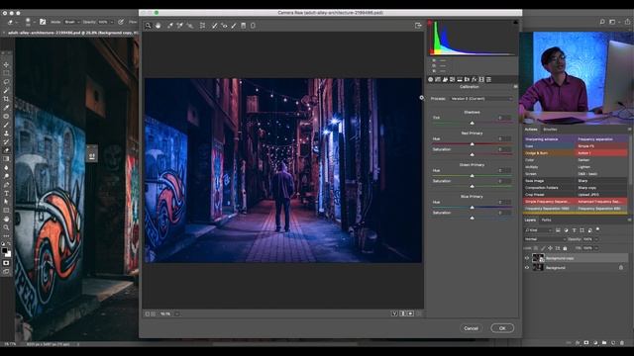Viewport: 634px width, 356px height.
Task: Select the Type tool in Photoshop toolbar
Action: [x=6, y=194]
